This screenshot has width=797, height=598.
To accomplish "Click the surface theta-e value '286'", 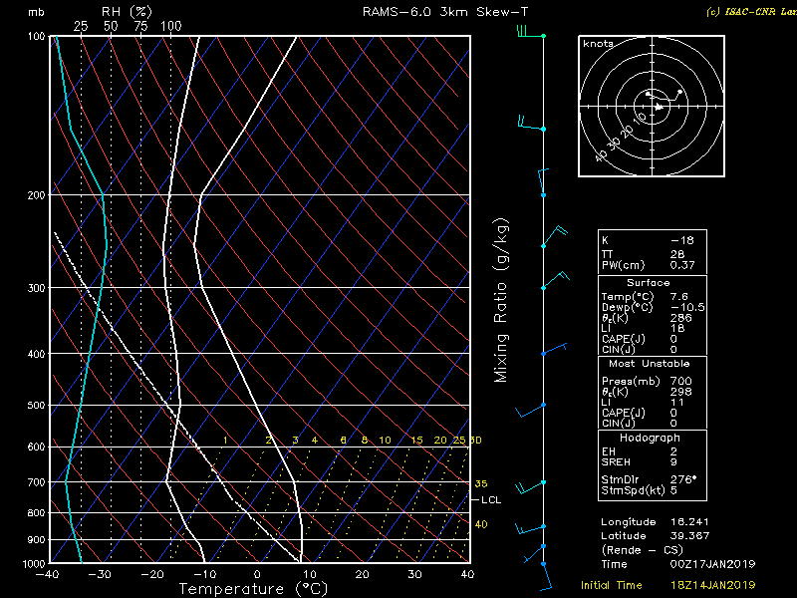I will tap(681, 318).
